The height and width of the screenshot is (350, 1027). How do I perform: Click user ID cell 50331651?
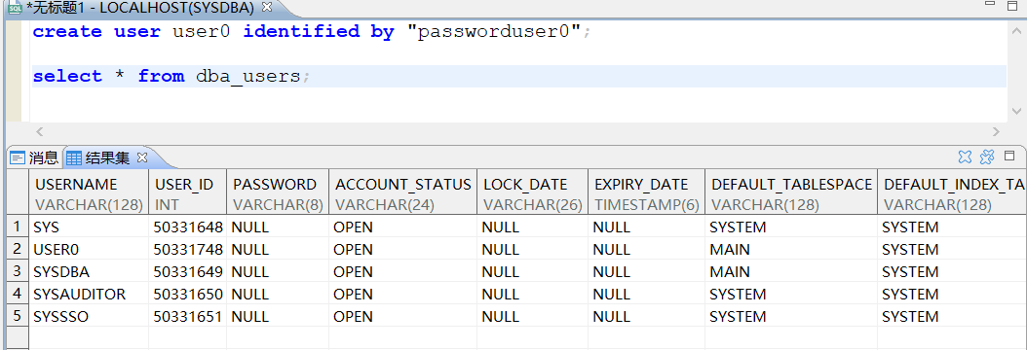coord(188,316)
